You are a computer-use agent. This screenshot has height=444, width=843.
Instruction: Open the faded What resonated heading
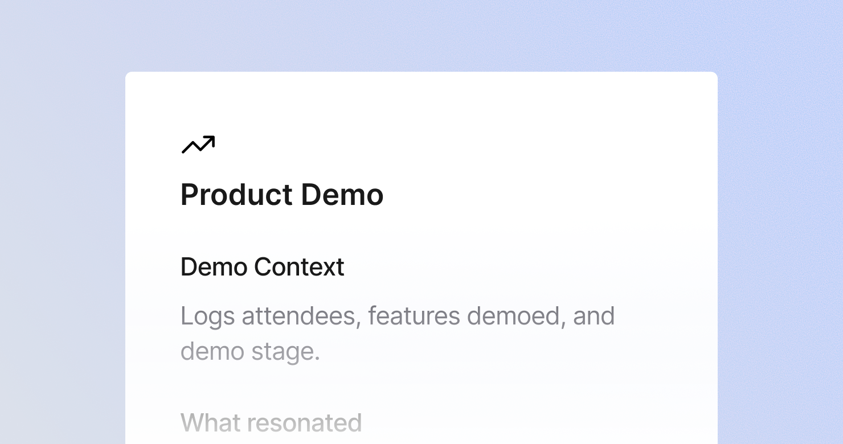pos(271,423)
